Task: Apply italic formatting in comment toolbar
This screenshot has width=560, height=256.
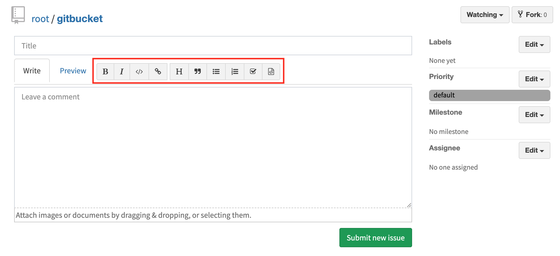Action: point(122,71)
